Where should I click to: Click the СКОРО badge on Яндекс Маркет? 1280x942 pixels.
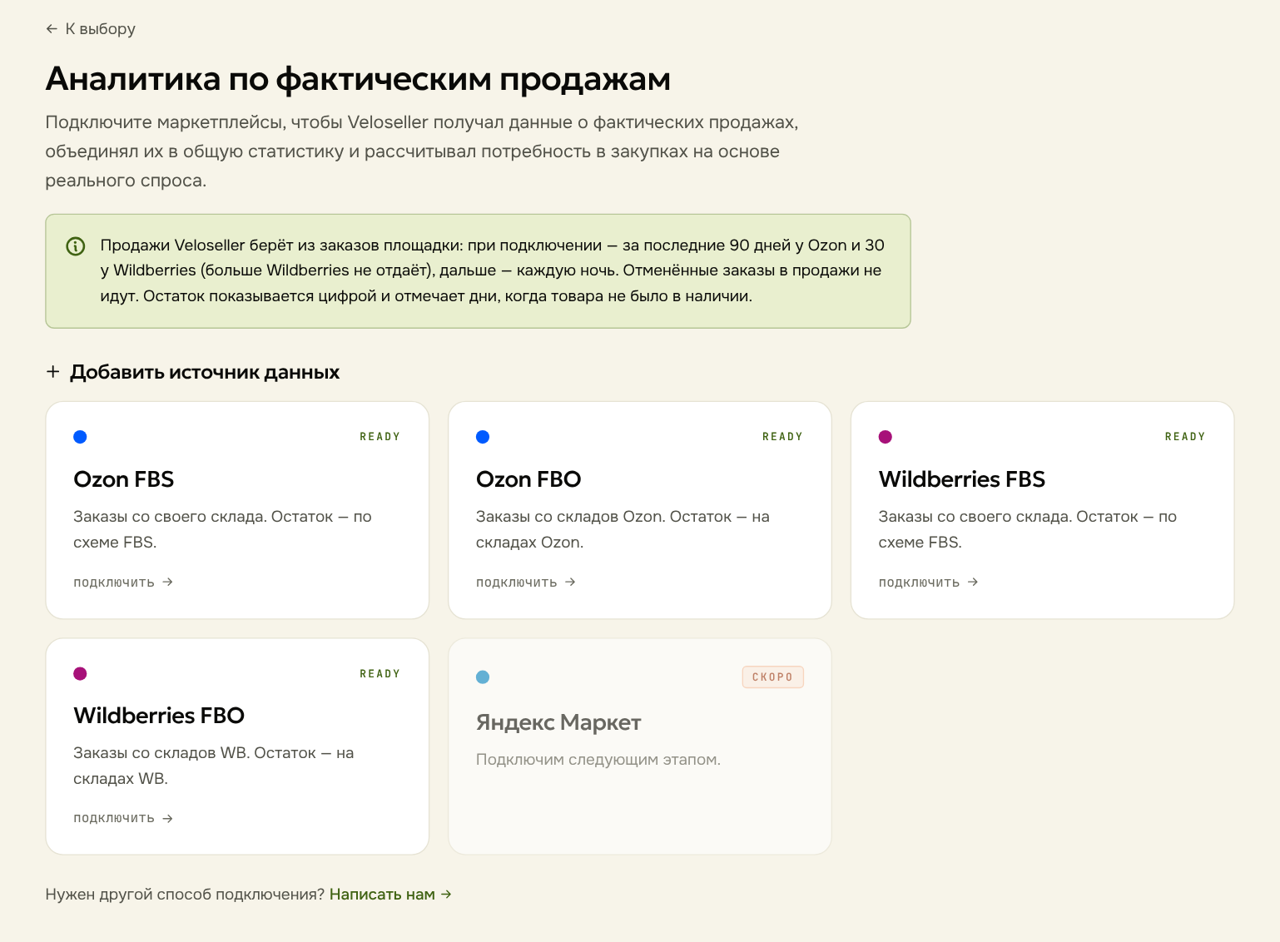point(773,677)
